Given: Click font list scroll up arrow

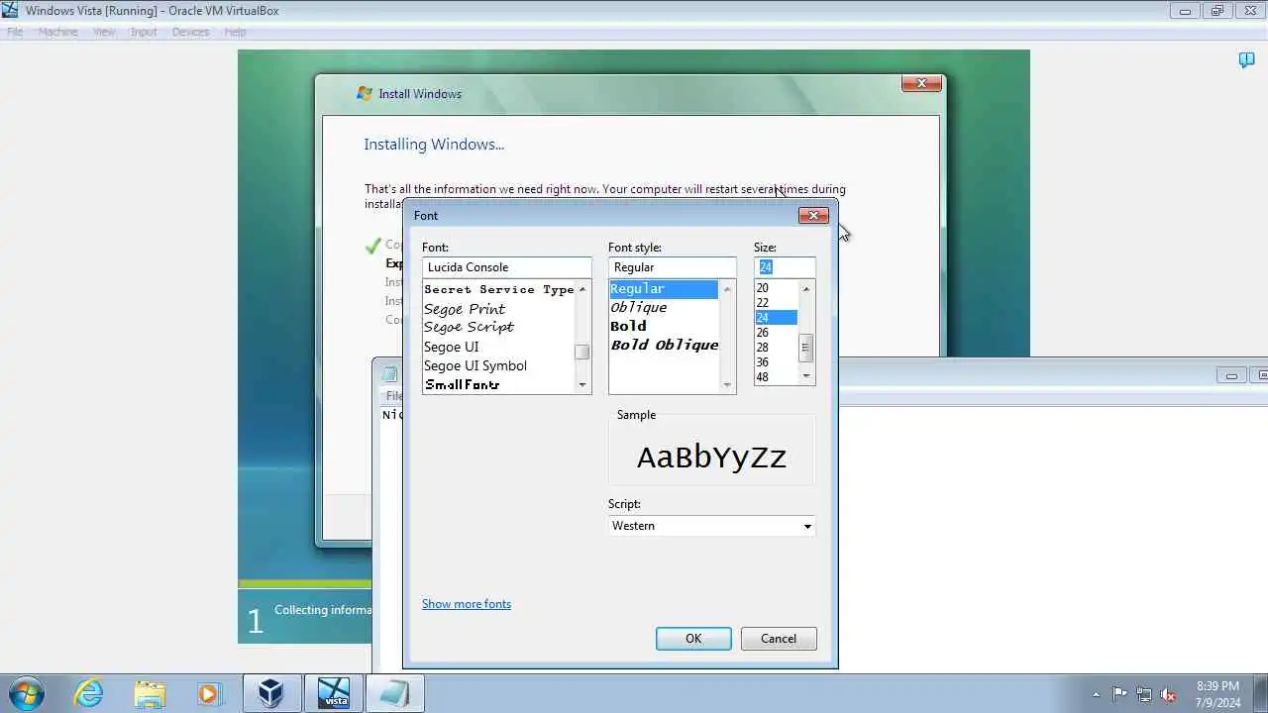Looking at the screenshot, I should (582, 289).
